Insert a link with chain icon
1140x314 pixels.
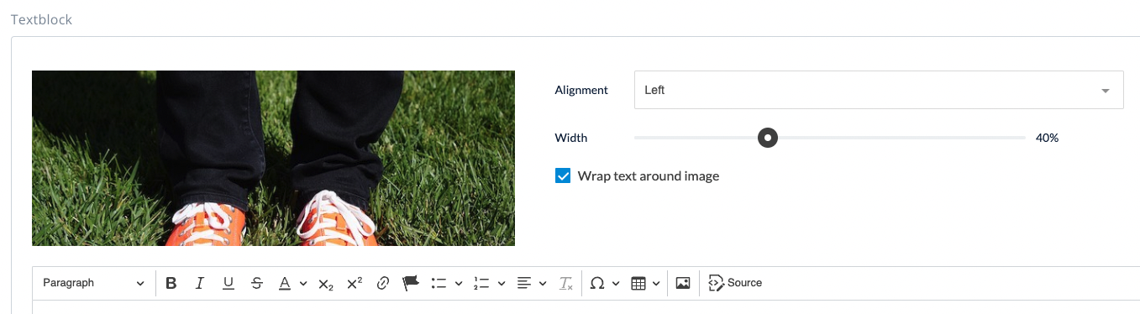pyautogui.click(x=383, y=283)
